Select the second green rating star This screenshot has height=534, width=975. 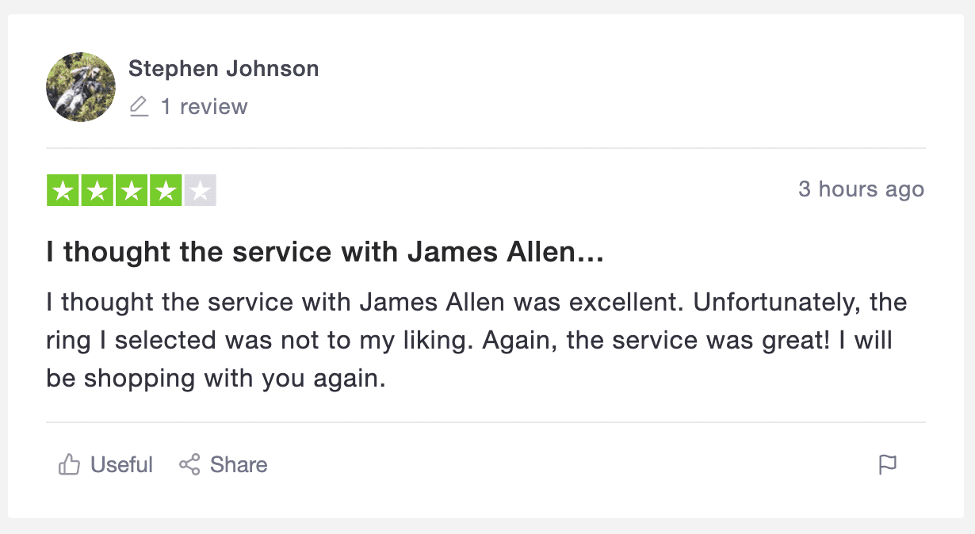coord(96,190)
